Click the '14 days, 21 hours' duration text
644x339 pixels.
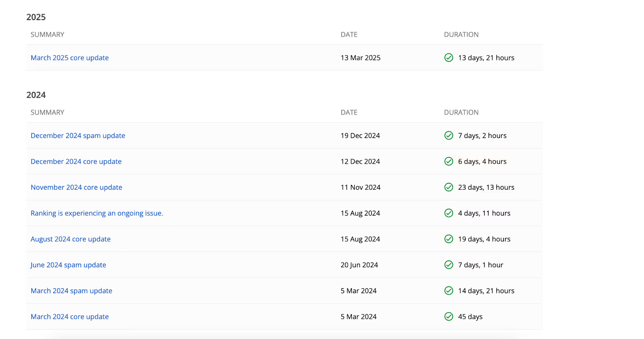486,291
